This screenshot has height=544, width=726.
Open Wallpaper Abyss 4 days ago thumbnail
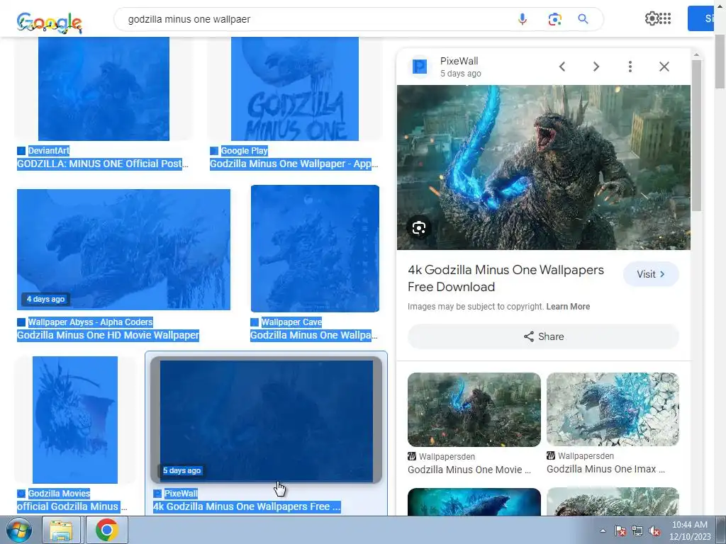[123, 249]
